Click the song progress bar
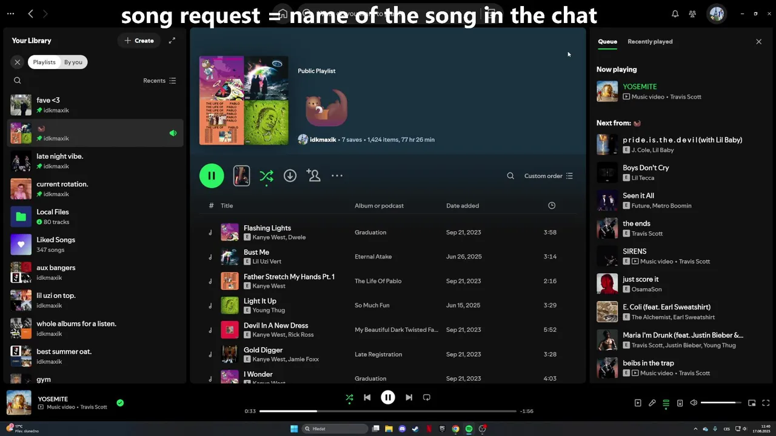The height and width of the screenshot is (436, 776). click(x=388, y=411)
